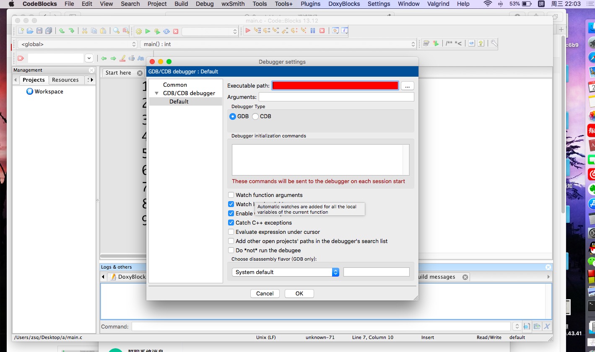Focus the red Executable path field

tap(335, 85)
